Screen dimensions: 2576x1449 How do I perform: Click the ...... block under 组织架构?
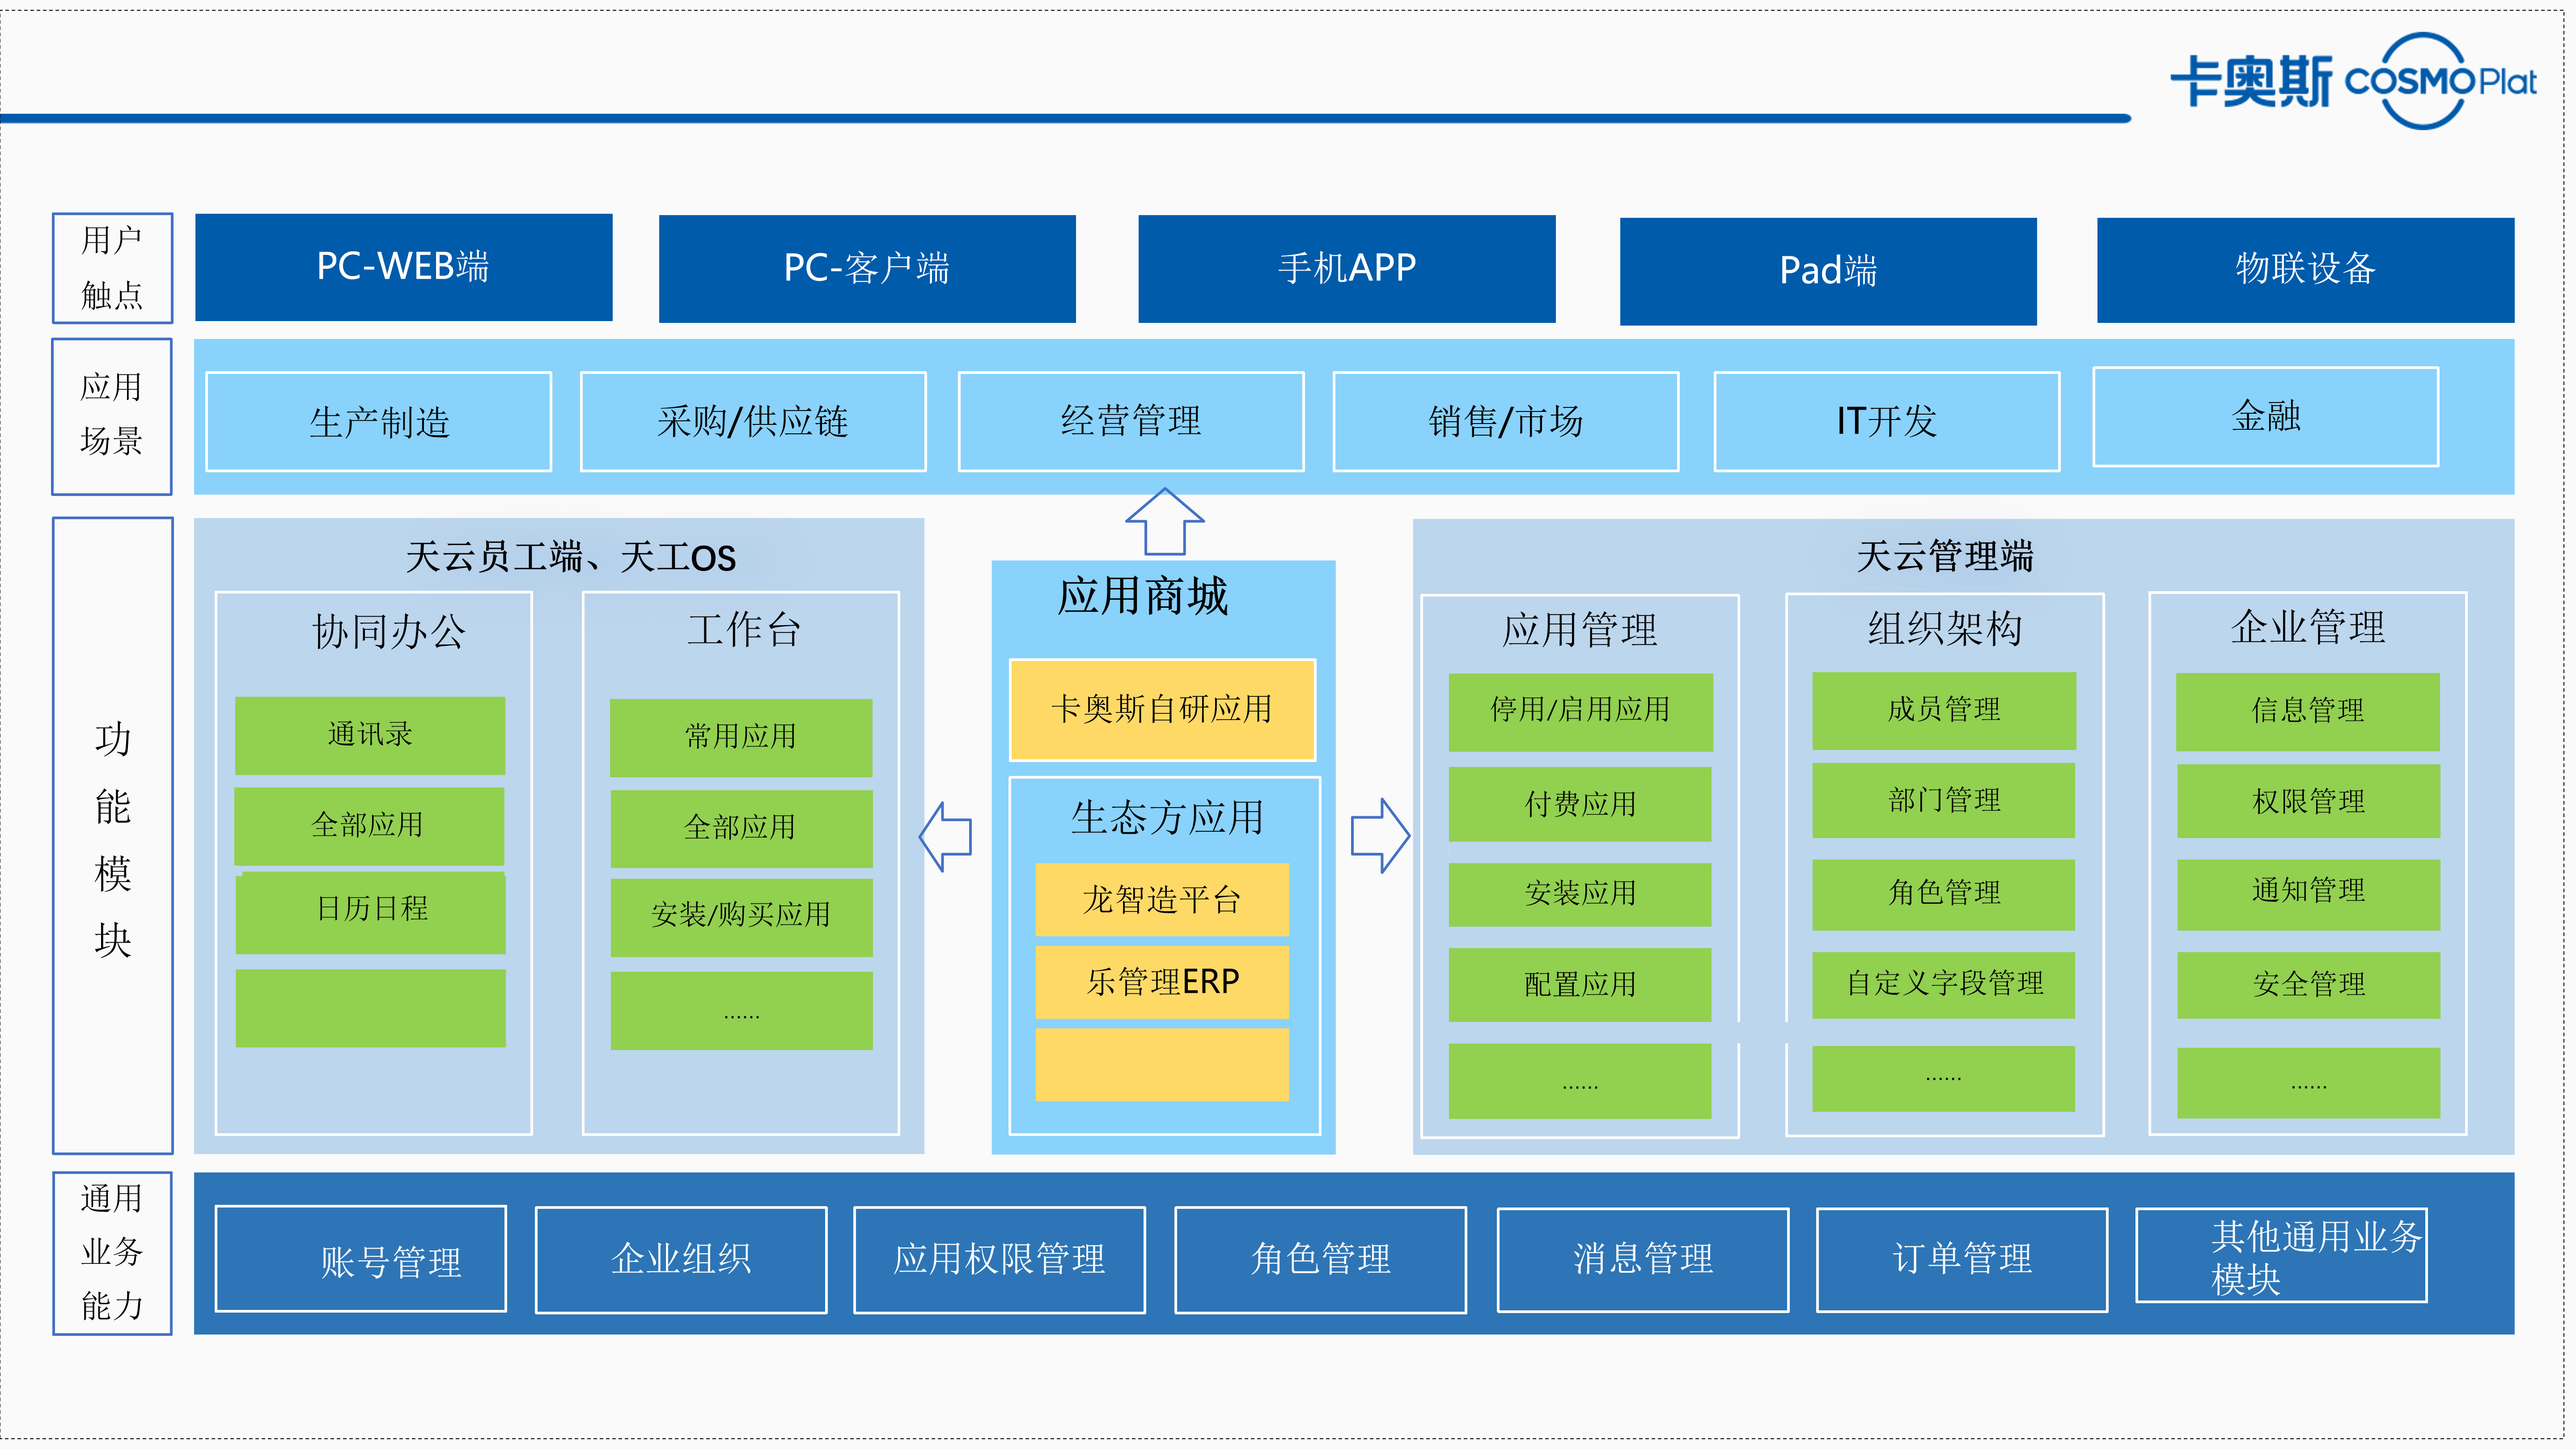[x=1944, y=1079]
